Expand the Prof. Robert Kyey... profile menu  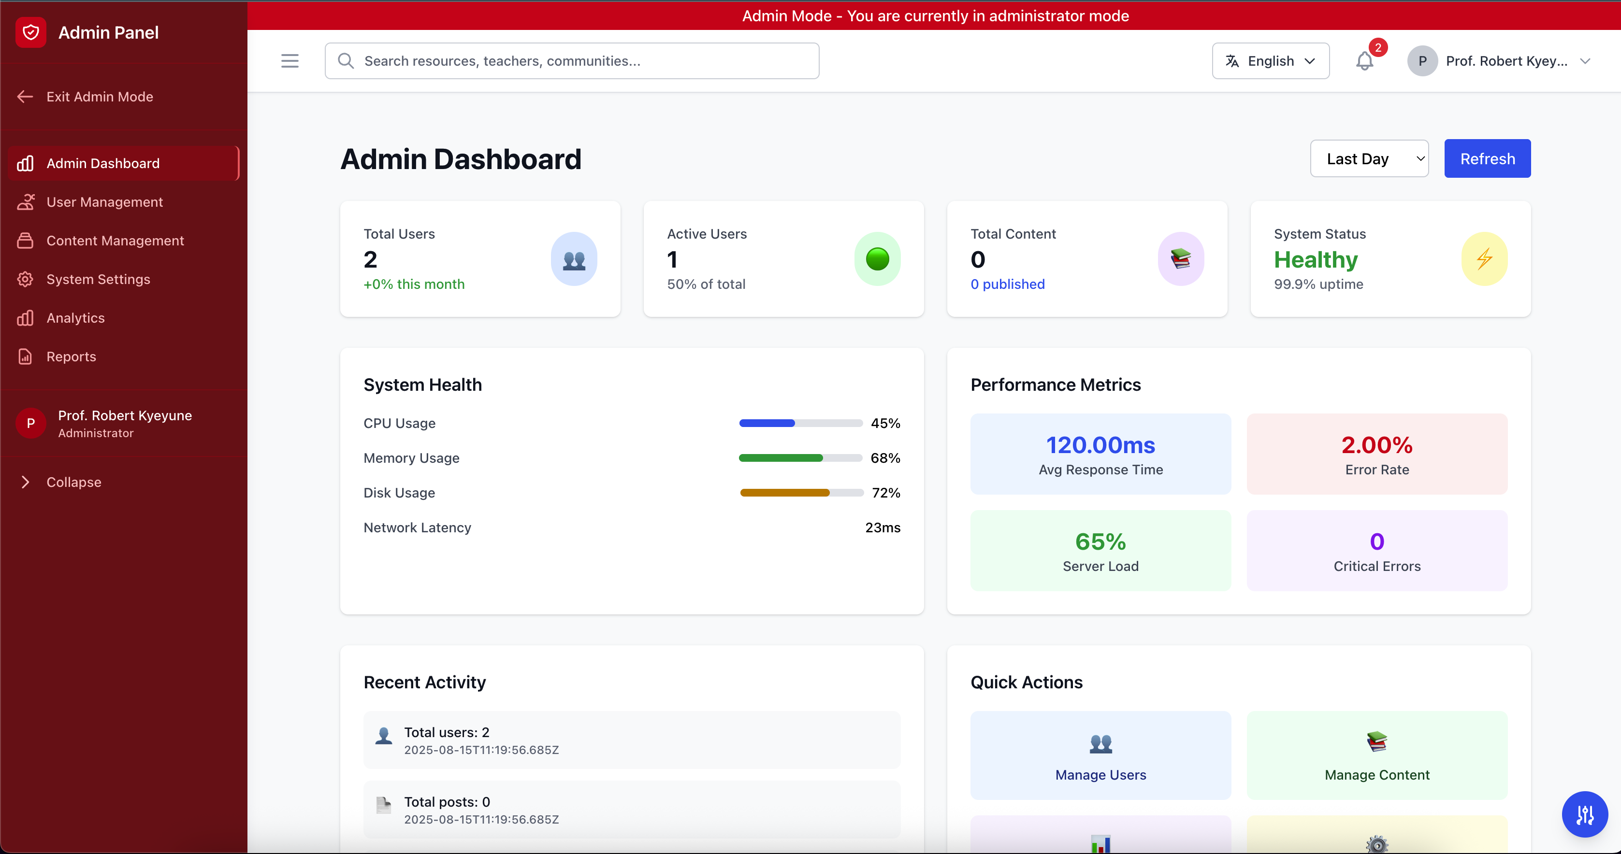point(1505,61)
